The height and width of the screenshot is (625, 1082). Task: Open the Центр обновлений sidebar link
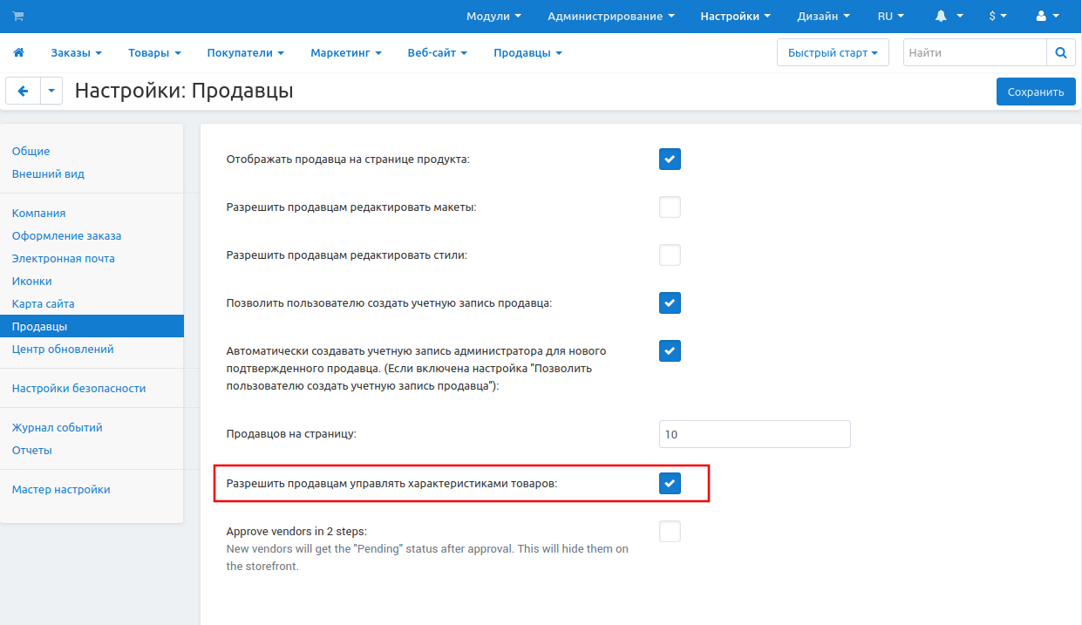63,349
